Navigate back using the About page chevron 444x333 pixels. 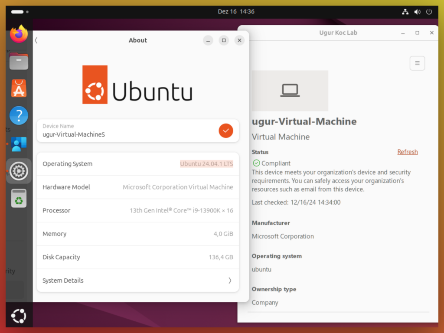click(x=36, y=40)
